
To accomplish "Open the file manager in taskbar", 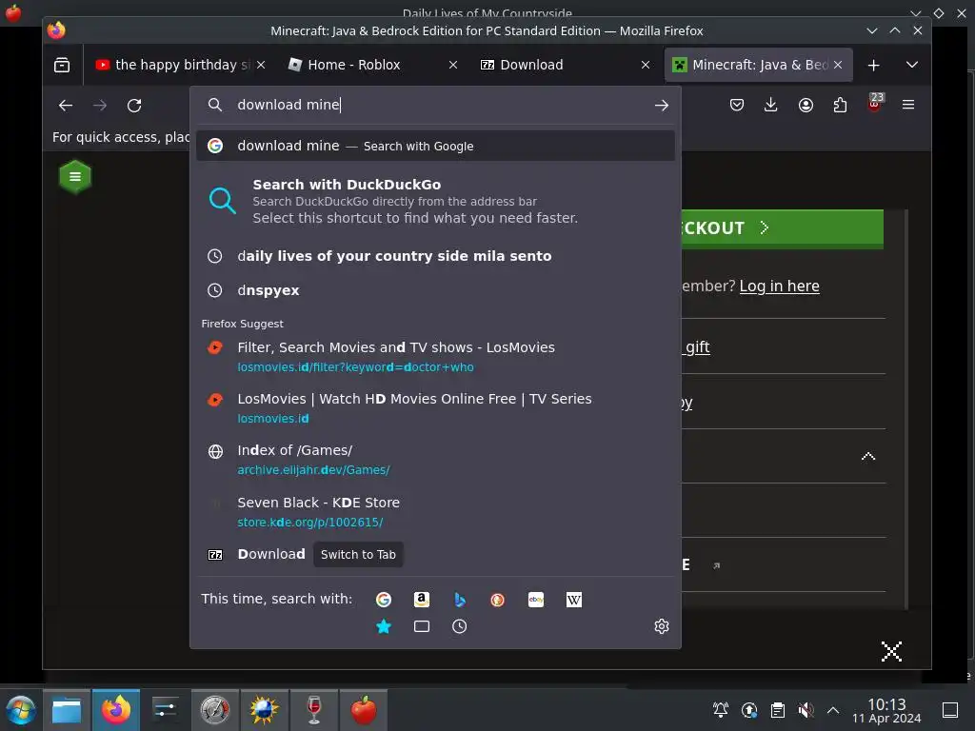I will [67, 710].
